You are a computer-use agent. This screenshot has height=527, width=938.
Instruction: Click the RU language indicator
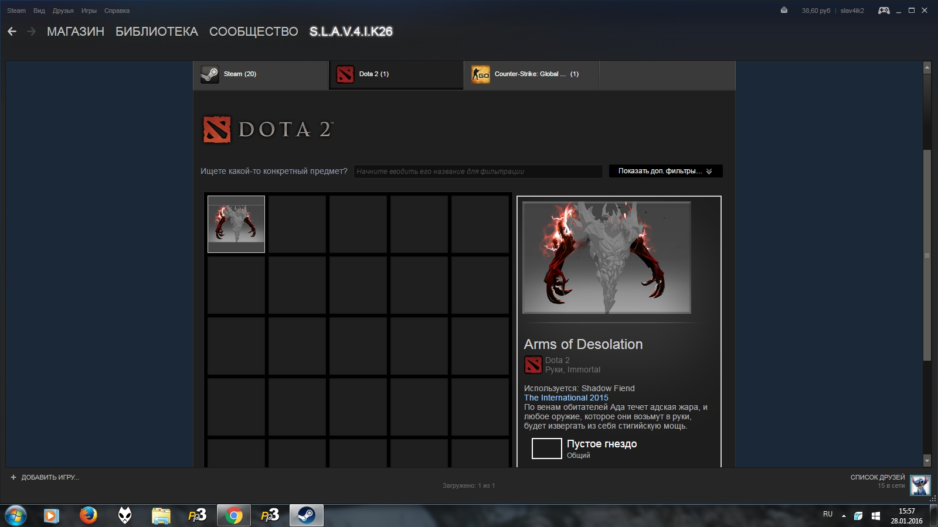click(x=828, y=514)
